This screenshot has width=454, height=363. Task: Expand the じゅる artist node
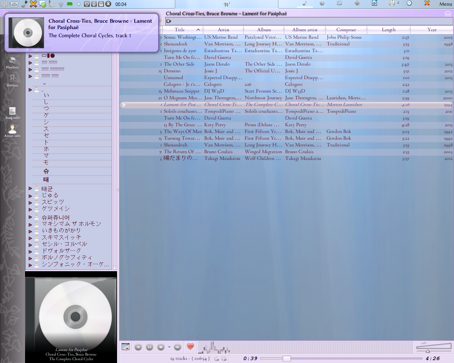coord(31,196)
